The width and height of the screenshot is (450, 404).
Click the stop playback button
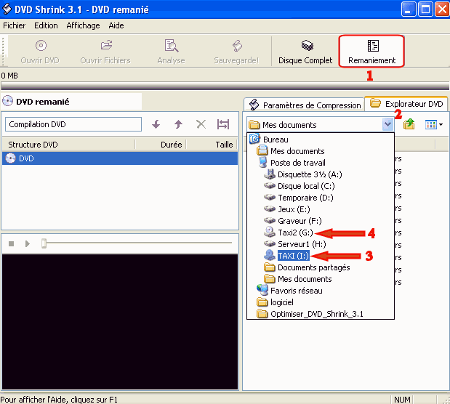pyautogui.click(x=11, y=243)
